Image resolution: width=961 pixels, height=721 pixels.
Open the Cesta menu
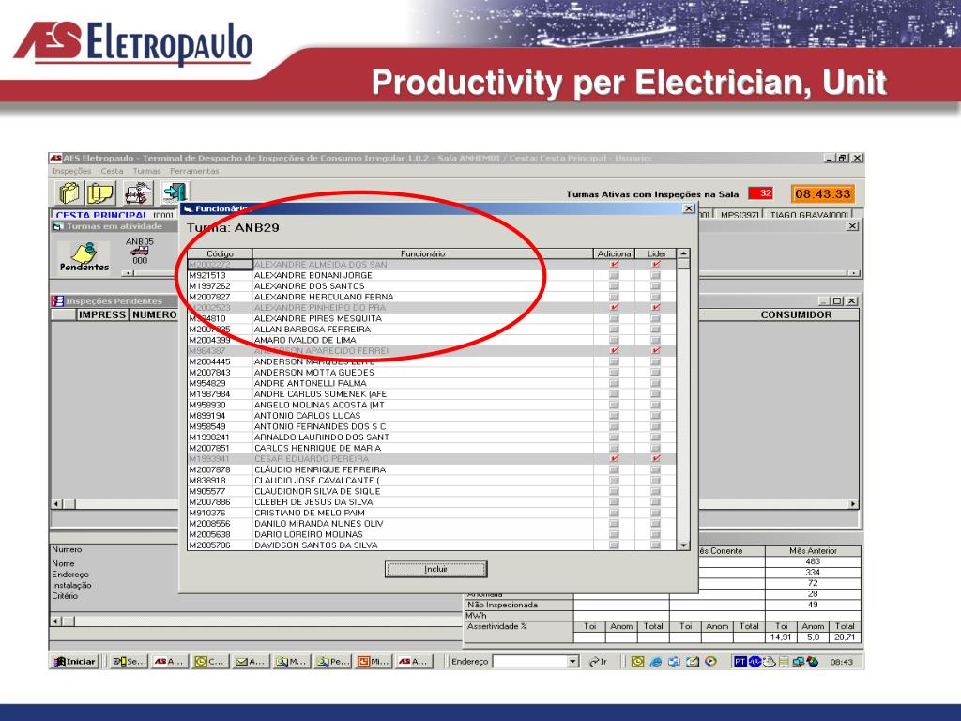112,171
